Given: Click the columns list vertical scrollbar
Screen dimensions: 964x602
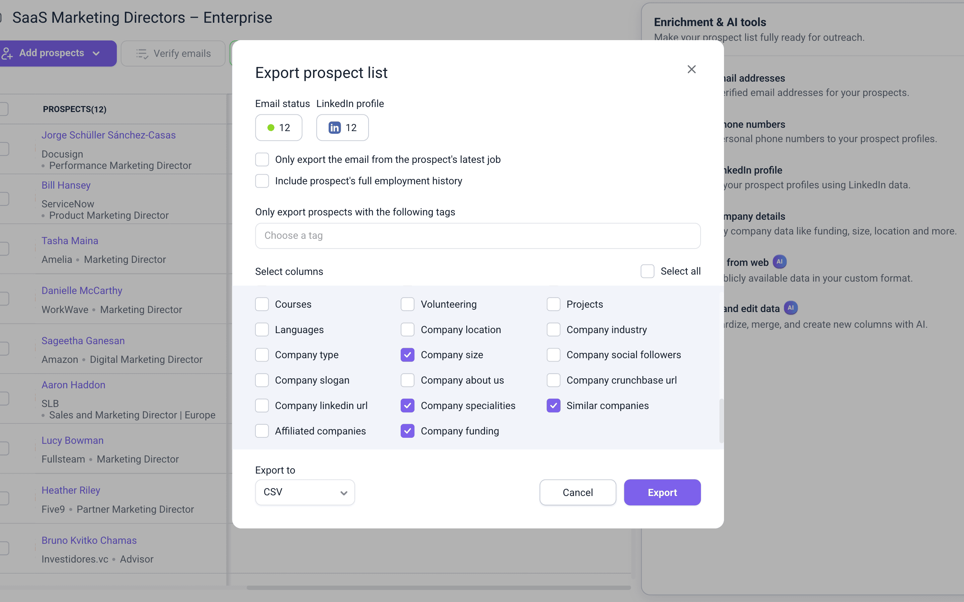Looking at the screenshot, I should click(721, 420).
